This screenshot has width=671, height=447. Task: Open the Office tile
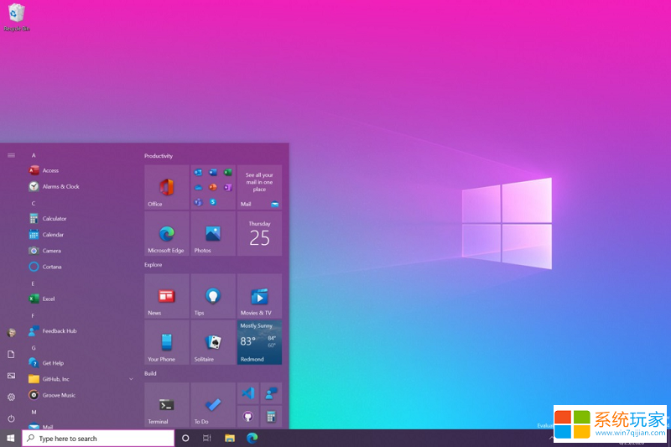(167, 187)
